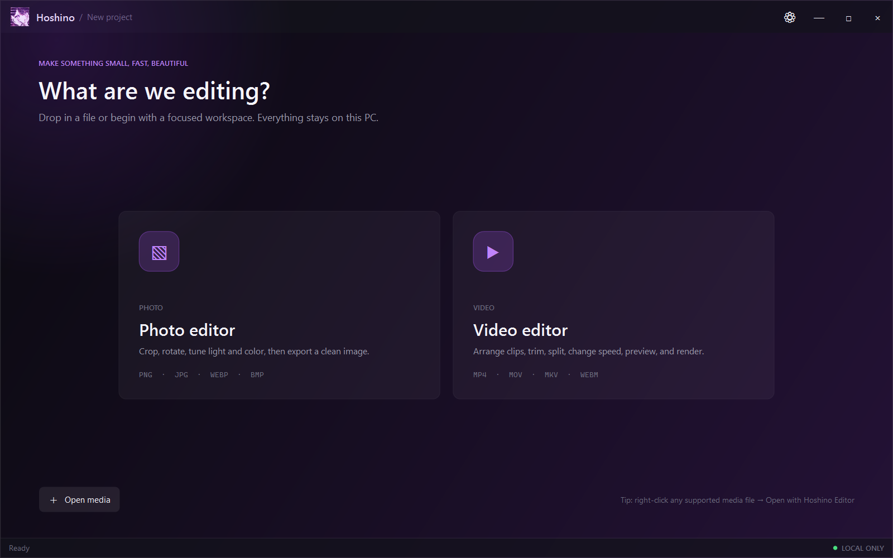Click the 'Drop in a file' subtitle

pyautogui.click(x=209, y=118)
